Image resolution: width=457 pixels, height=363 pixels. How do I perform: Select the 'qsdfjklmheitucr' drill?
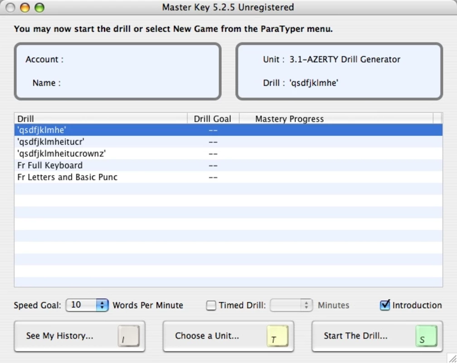click(x=228, y=142)
